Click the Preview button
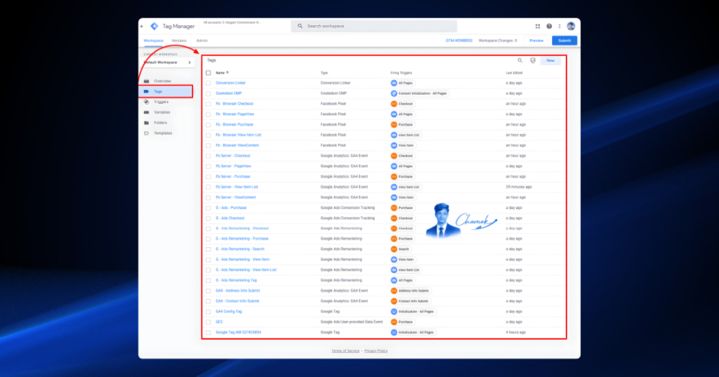The height and width of the screenshot is (377, 719). [x=536, y=41]
